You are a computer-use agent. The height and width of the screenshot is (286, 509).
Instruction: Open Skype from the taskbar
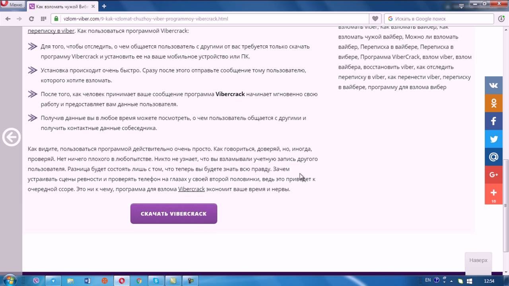coord(156,280)
